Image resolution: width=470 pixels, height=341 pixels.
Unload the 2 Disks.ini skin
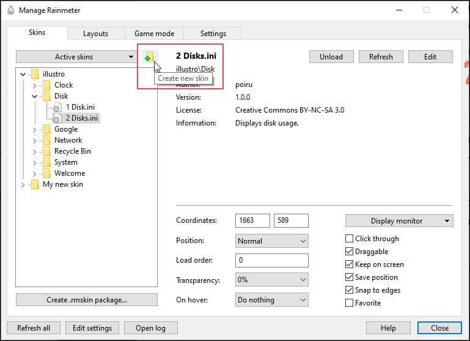tap(331, 57)
